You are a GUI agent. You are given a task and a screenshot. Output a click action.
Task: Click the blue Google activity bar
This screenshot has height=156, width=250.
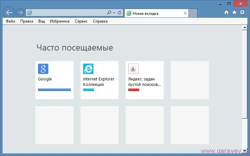click(x=54, y=90)
